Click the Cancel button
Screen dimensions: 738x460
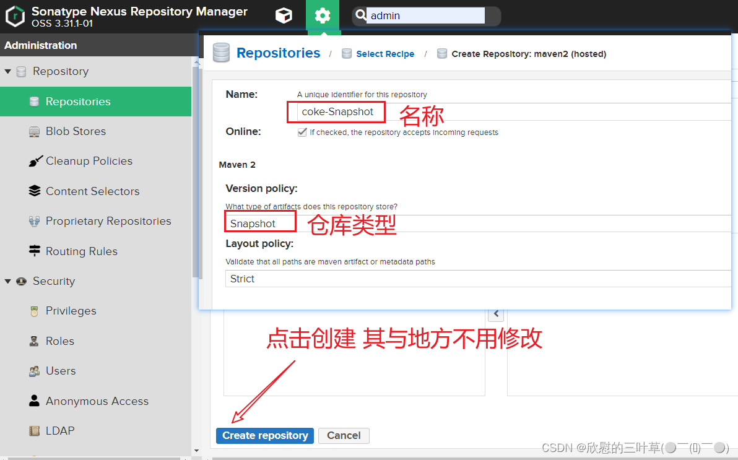[x=344, y=435]
